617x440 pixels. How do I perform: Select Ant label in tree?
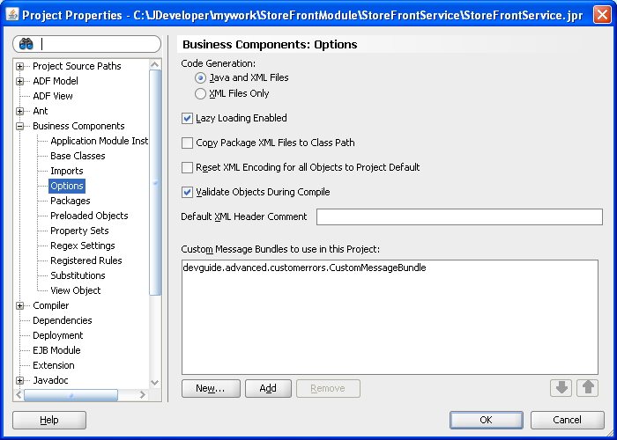point(41,111)
